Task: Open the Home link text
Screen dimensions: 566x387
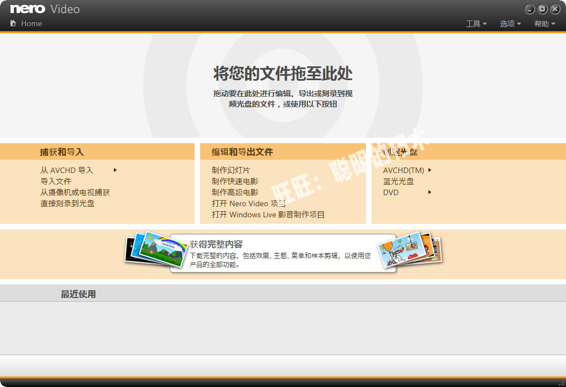Action: click(x=32, y=23)
